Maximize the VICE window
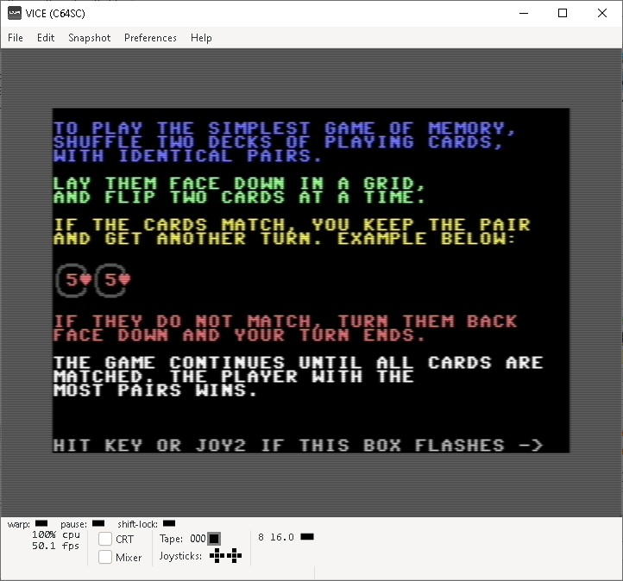Image resolution: width=623 pixels, height=581 pixels. (x=563, y=13)
